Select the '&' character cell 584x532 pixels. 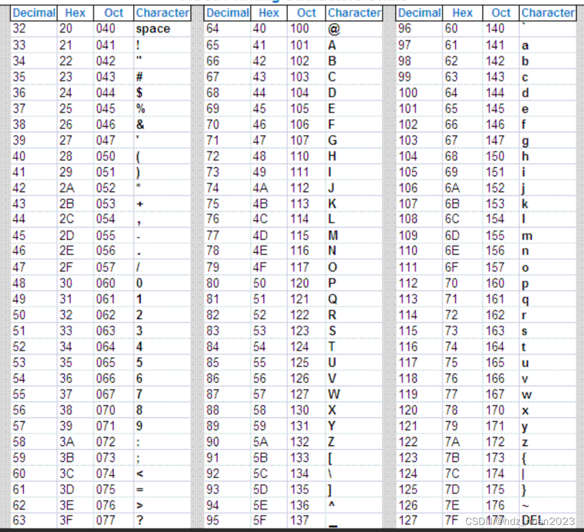click(162, 125)
